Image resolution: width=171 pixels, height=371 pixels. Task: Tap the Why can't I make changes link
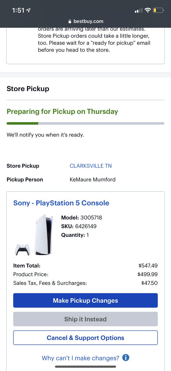coord(81,358)
